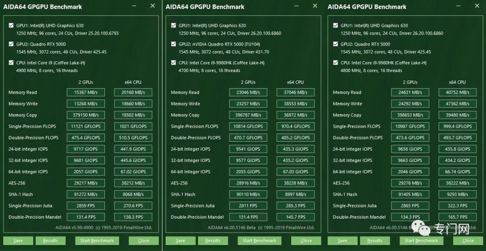Uncheck GPU1 Intel UHD Graphics 630 in middle window
Screen dimensions: 486x251
174,25
